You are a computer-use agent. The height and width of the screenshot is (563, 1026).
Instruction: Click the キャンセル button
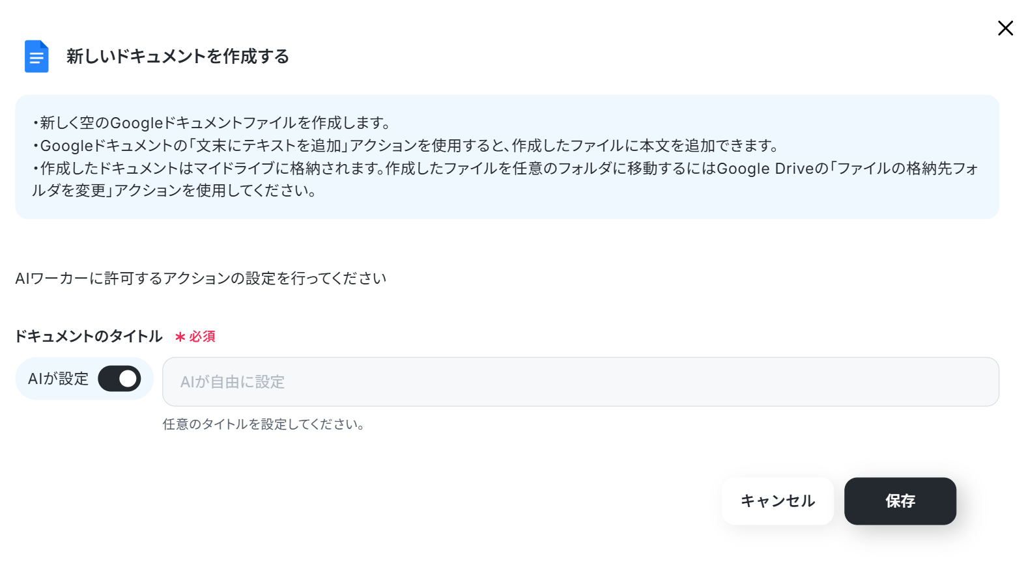tap(778, 501)
